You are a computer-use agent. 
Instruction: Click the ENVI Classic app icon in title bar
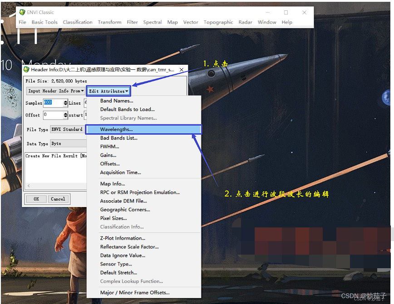[22, 12]
